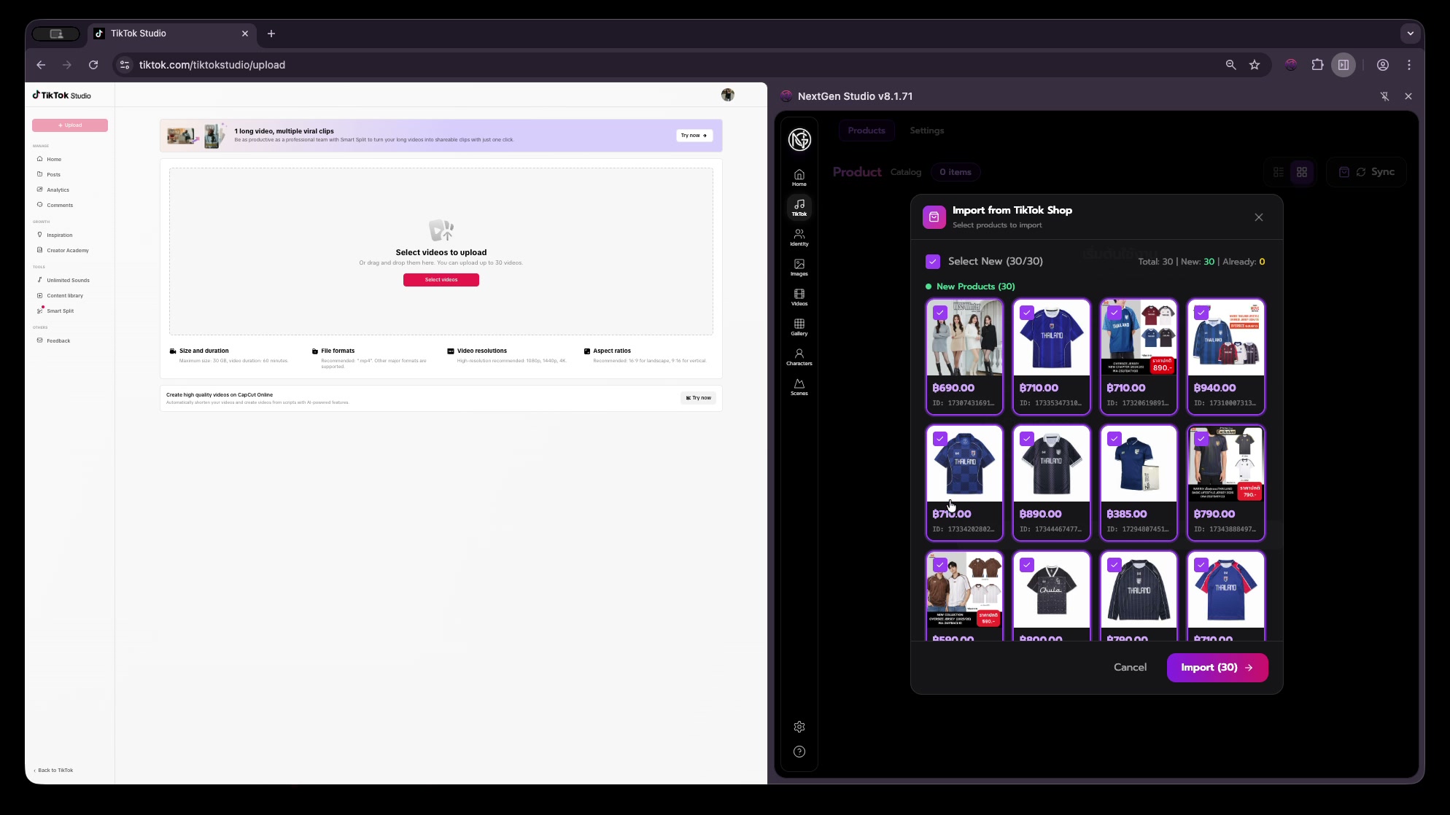Click the Sync button
This screenshot has height=815, width=1450.
(x=1366, y=172)
